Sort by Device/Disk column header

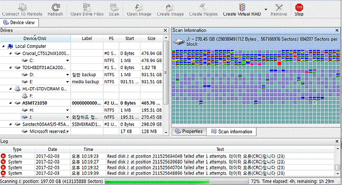(35, 38)
